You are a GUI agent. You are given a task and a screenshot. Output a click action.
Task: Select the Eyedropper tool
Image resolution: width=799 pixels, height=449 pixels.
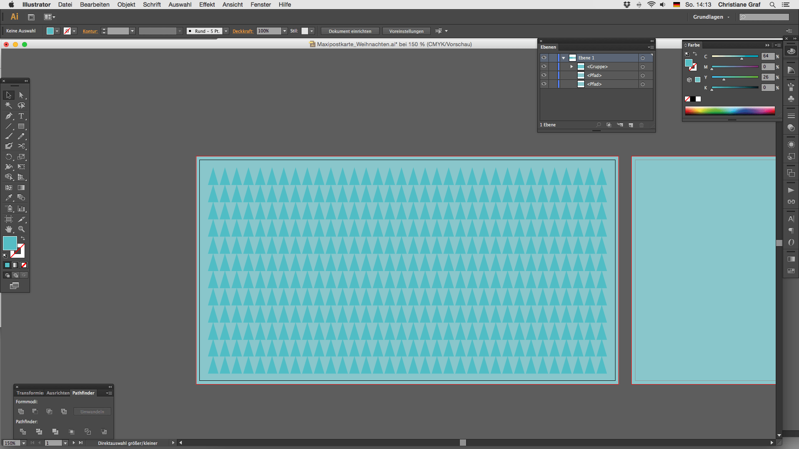tap(9, 197)
